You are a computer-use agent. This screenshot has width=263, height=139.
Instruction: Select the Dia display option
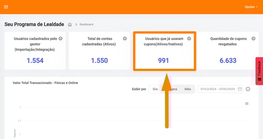(x=155, y=89)
